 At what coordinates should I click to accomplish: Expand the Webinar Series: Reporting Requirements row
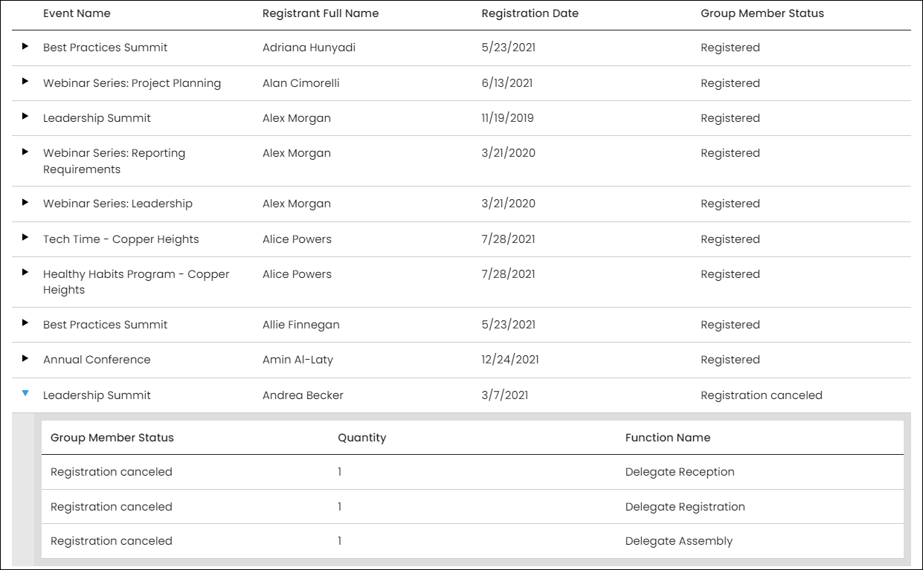coord(25,152)
